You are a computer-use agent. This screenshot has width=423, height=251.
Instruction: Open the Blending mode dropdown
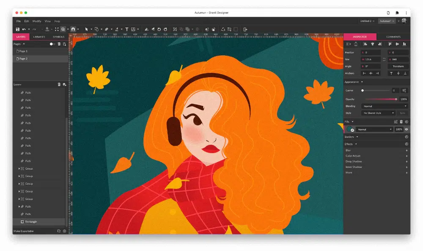tap(385, 106)
